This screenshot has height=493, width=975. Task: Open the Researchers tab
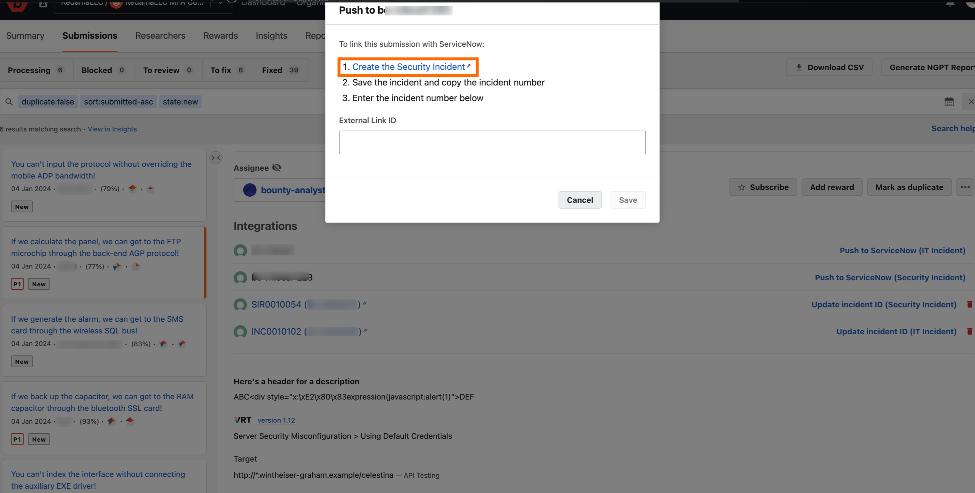point(160,36)
